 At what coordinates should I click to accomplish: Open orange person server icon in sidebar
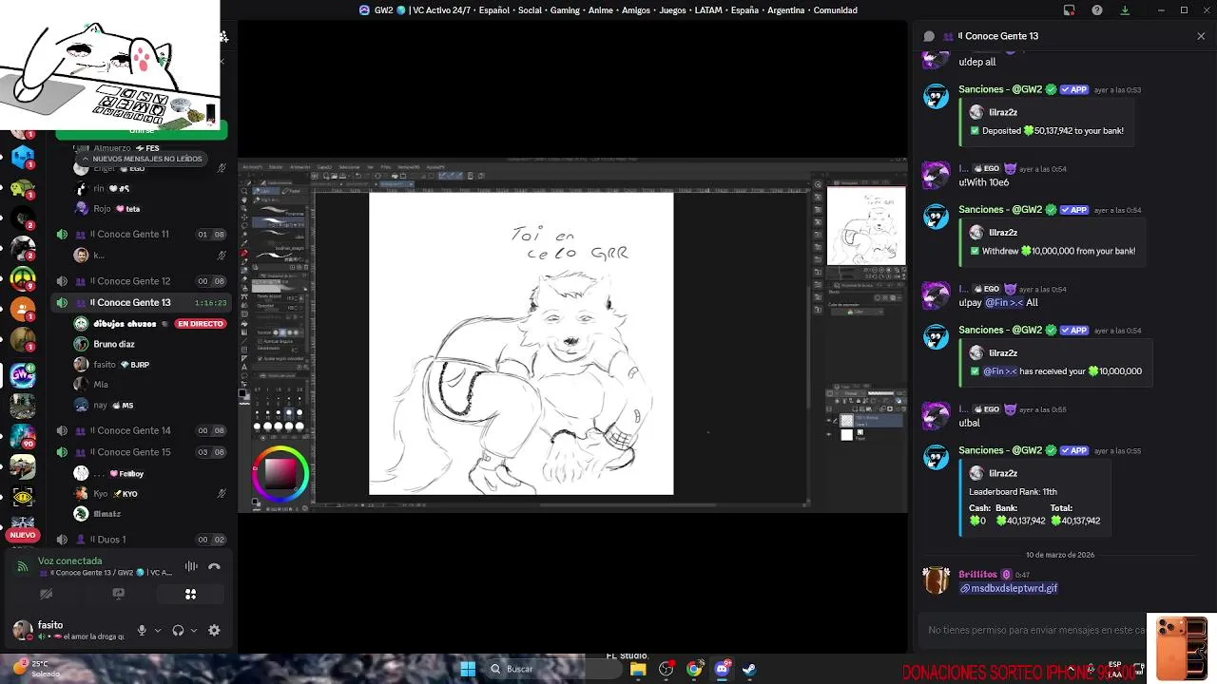[x=23, y=311]
